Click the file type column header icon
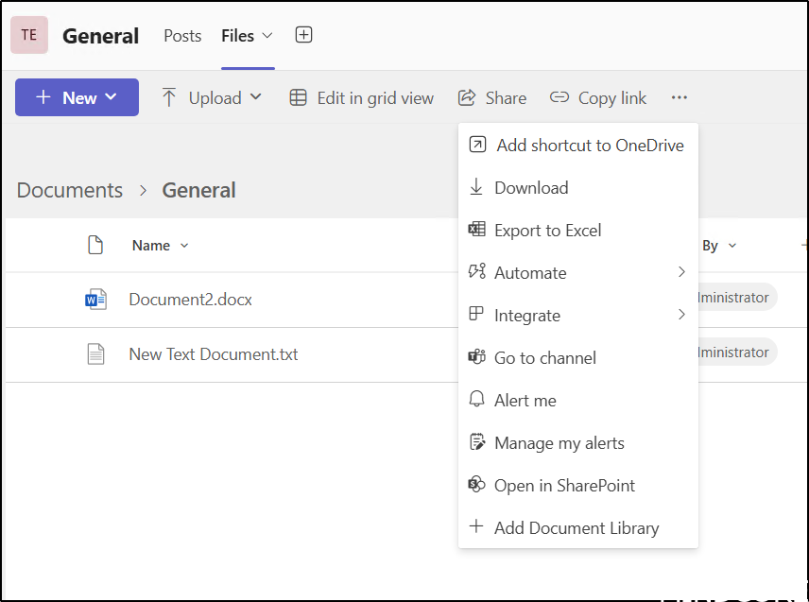Screen dimensions: 809x602 click(x=95, y=246)
